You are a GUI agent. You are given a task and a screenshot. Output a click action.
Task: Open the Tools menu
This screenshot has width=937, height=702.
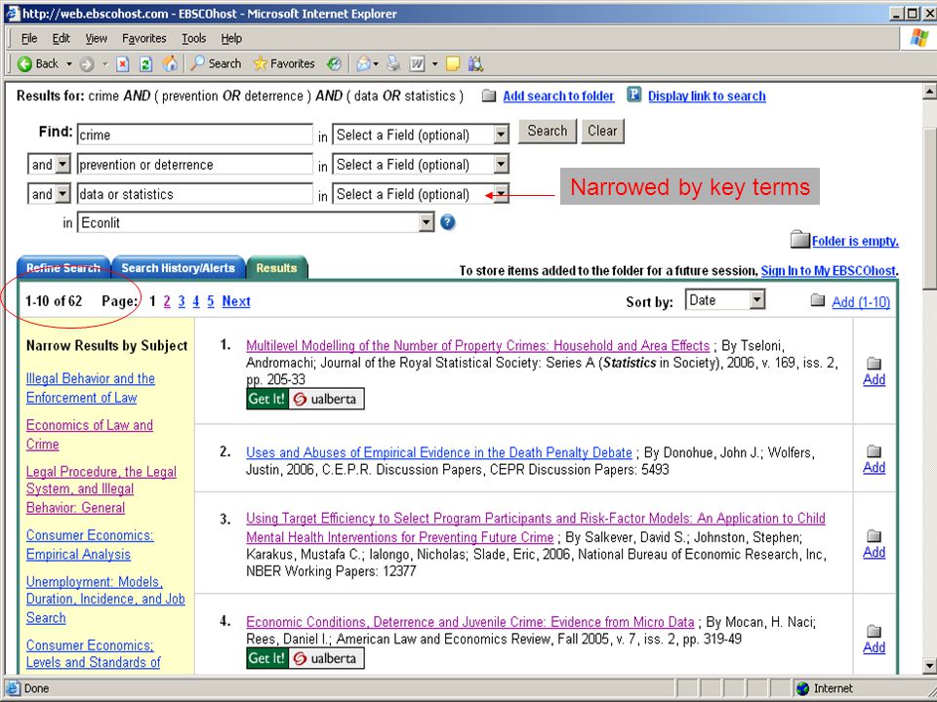194,39
